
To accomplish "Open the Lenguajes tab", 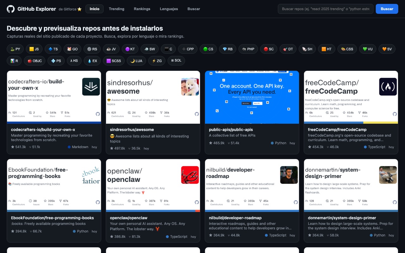I will click(x=169, y=9).
